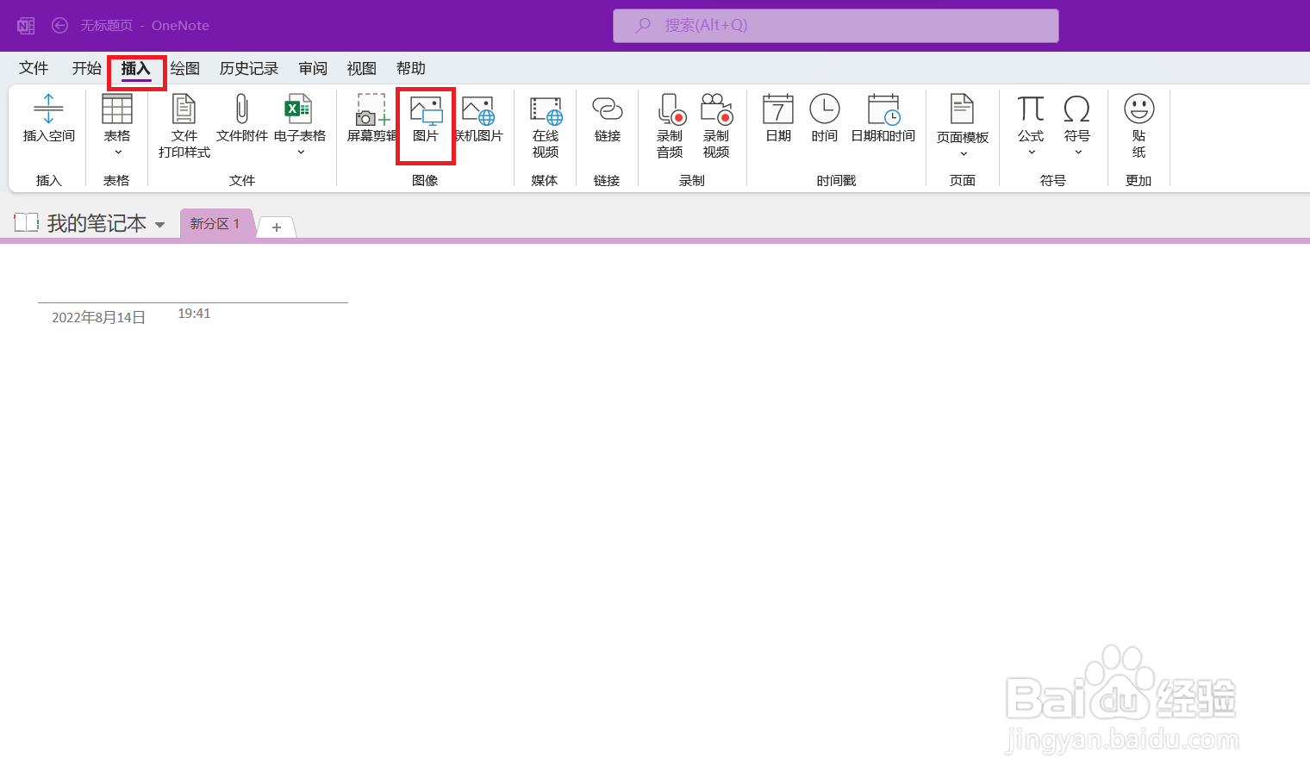Insert 在线视频 online video
1310x784 pixels.
click(545, 125)
